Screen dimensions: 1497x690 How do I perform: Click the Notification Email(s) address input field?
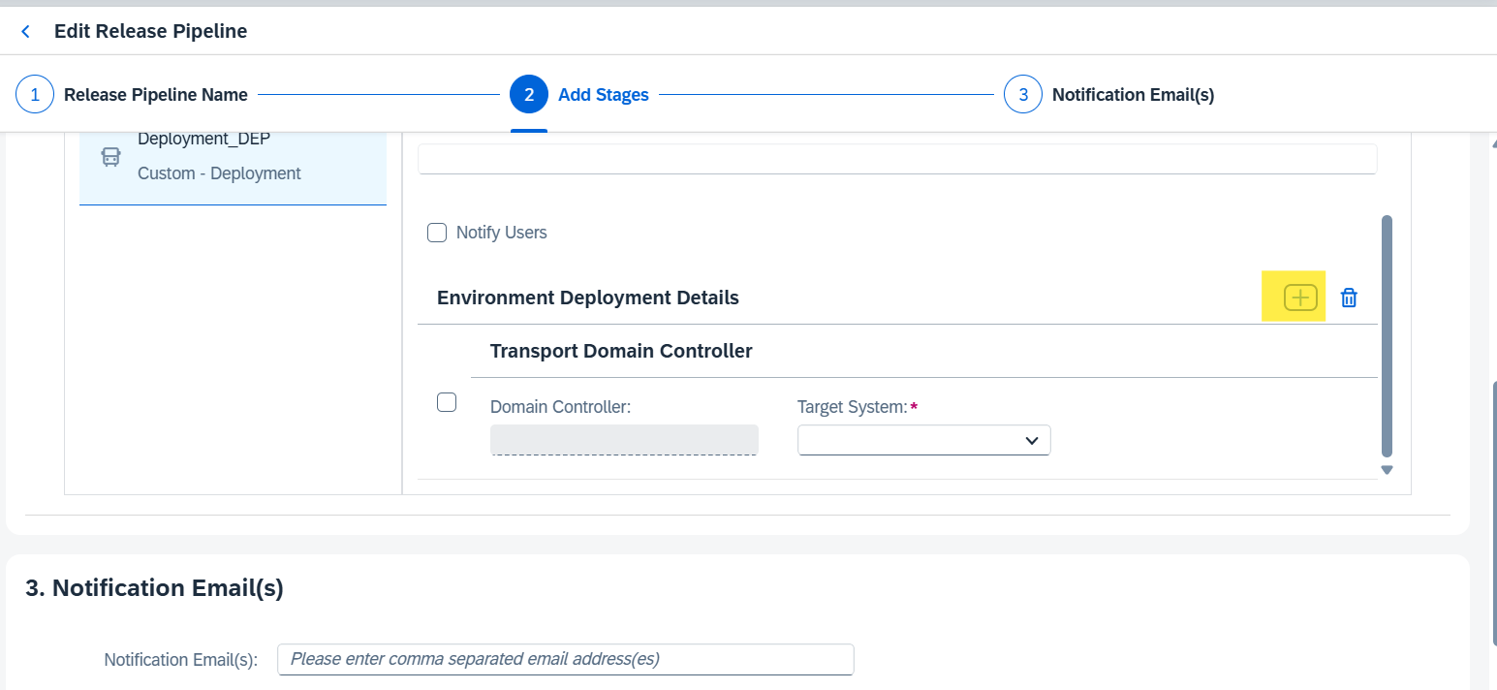coord(565,659)
